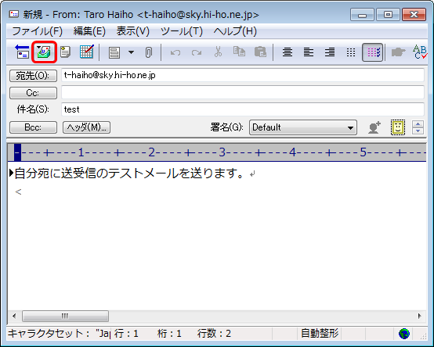Open the ファイル(F) menu
This screenshot has width=434, height=347.
[x=37, y=31]
